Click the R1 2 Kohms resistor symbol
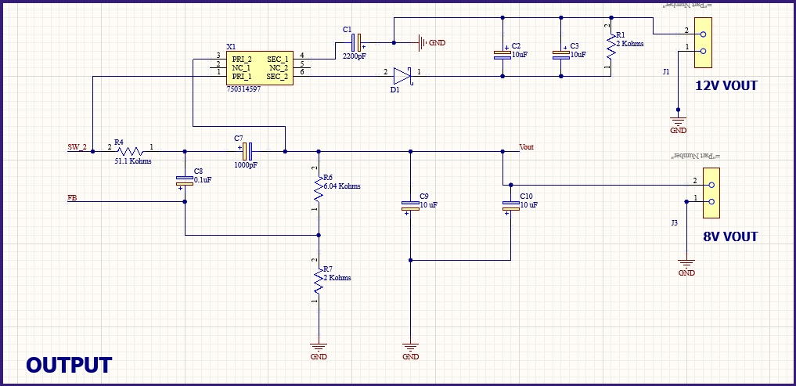 [x=611, y=49]
